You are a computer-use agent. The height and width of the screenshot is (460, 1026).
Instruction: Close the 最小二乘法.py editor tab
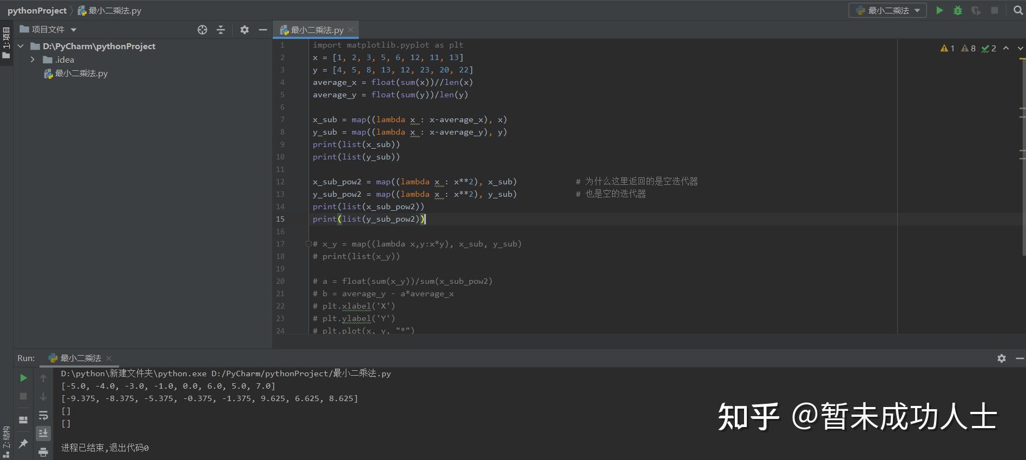pyautogui.click(x=351, y=30)
